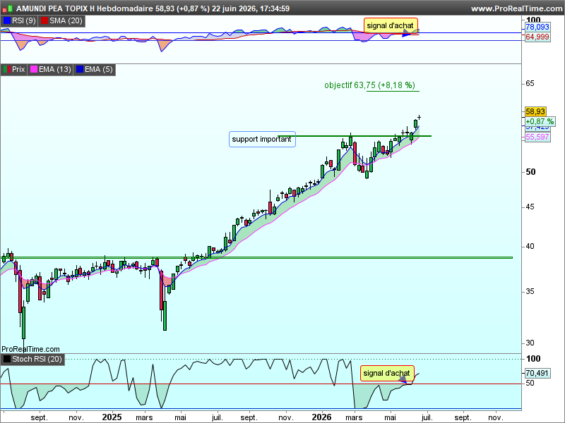Click the Prix candlestick legend icon
Screen dimensions: 565x423
pos(7,69)
